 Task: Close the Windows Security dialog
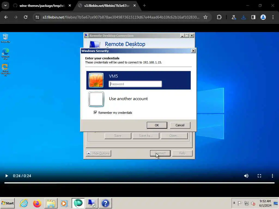click(193, 51)
